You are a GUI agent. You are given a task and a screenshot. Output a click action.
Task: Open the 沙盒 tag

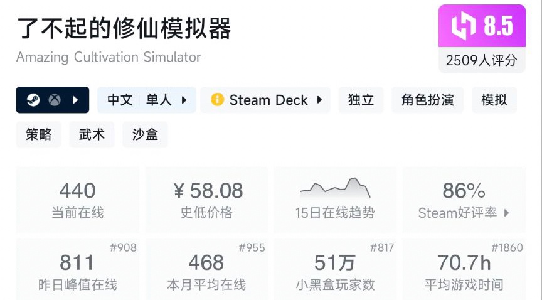(x=145, y=134)
